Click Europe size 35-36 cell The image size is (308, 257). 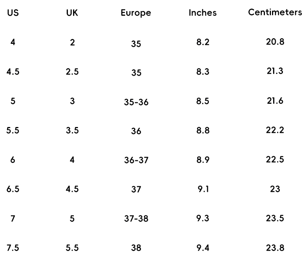(136, 102)
